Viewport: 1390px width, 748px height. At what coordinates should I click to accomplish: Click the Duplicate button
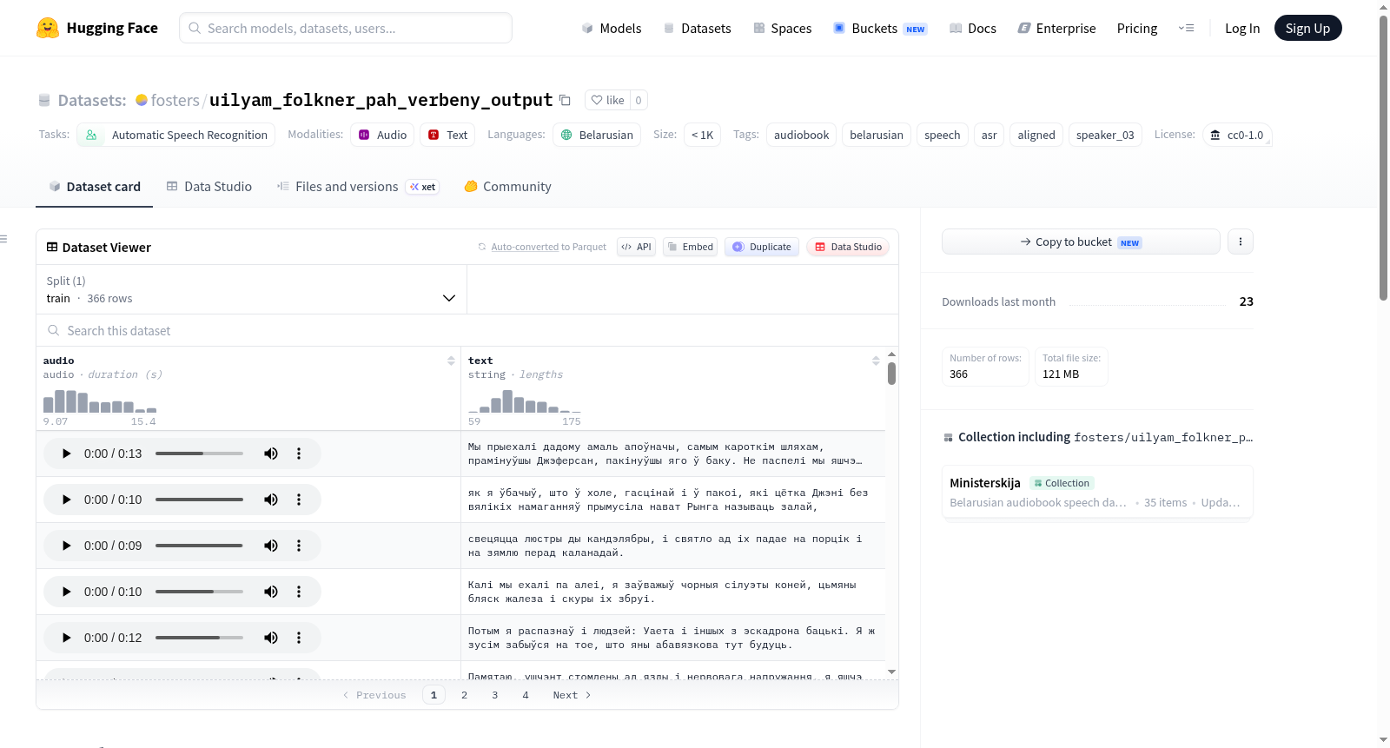click(762, 247)
